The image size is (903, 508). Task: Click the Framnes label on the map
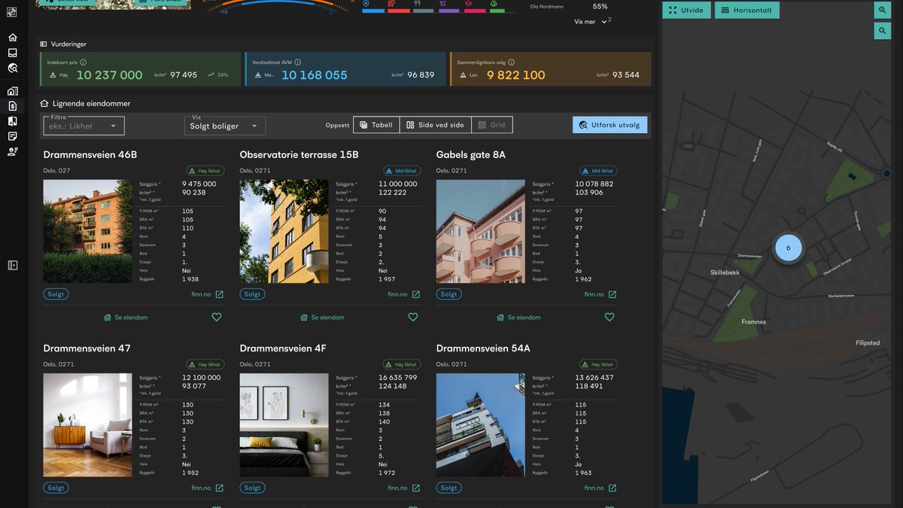753,322
